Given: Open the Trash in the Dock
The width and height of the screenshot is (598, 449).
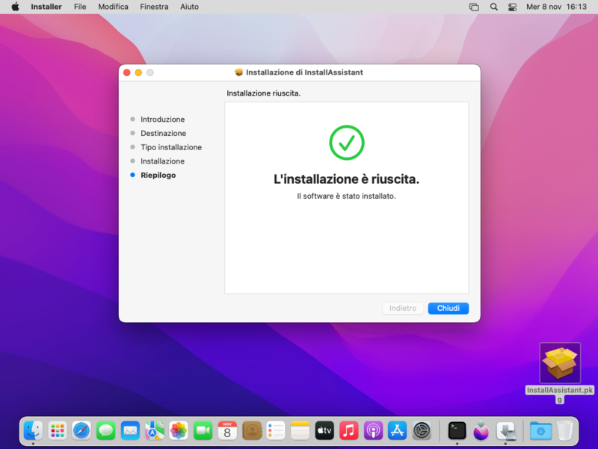Looking at the screenshot, I should [565, 431].
